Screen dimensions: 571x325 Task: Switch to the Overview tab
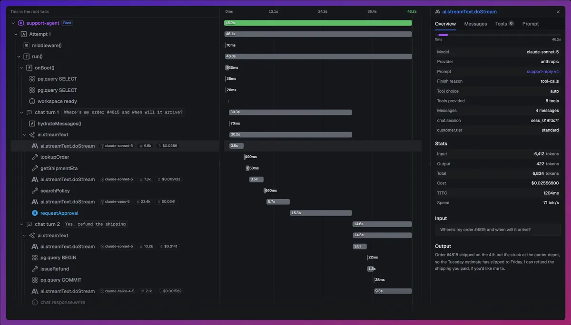tap(445, 24)
